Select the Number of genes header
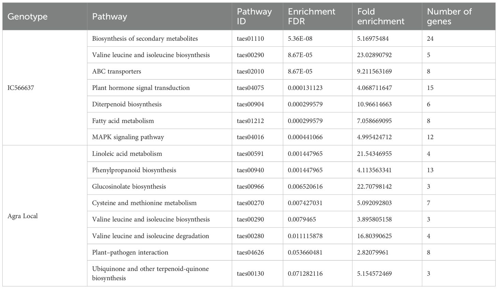This screenshot has height=289, width=498. (449, 16)
